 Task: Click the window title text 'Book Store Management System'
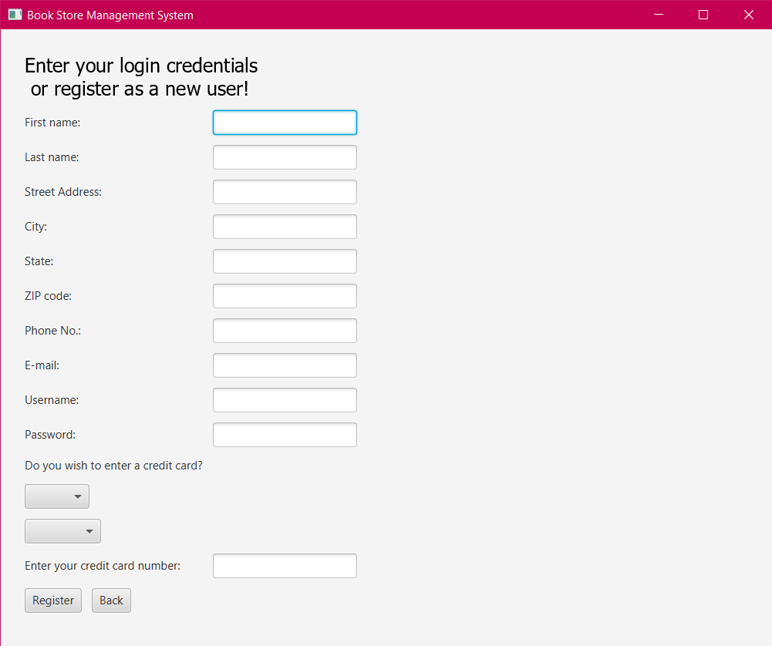point(110,15)
